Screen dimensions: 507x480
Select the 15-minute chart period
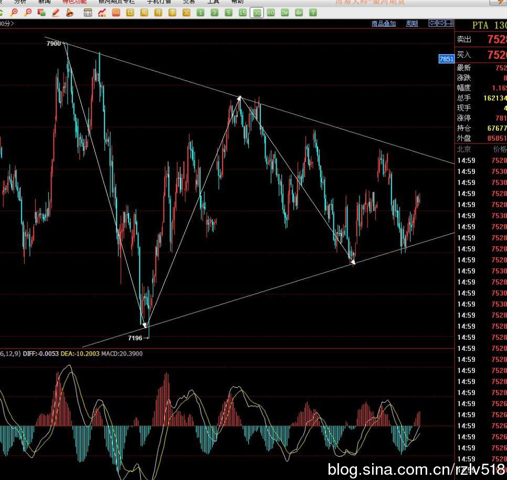click(242, 13)
